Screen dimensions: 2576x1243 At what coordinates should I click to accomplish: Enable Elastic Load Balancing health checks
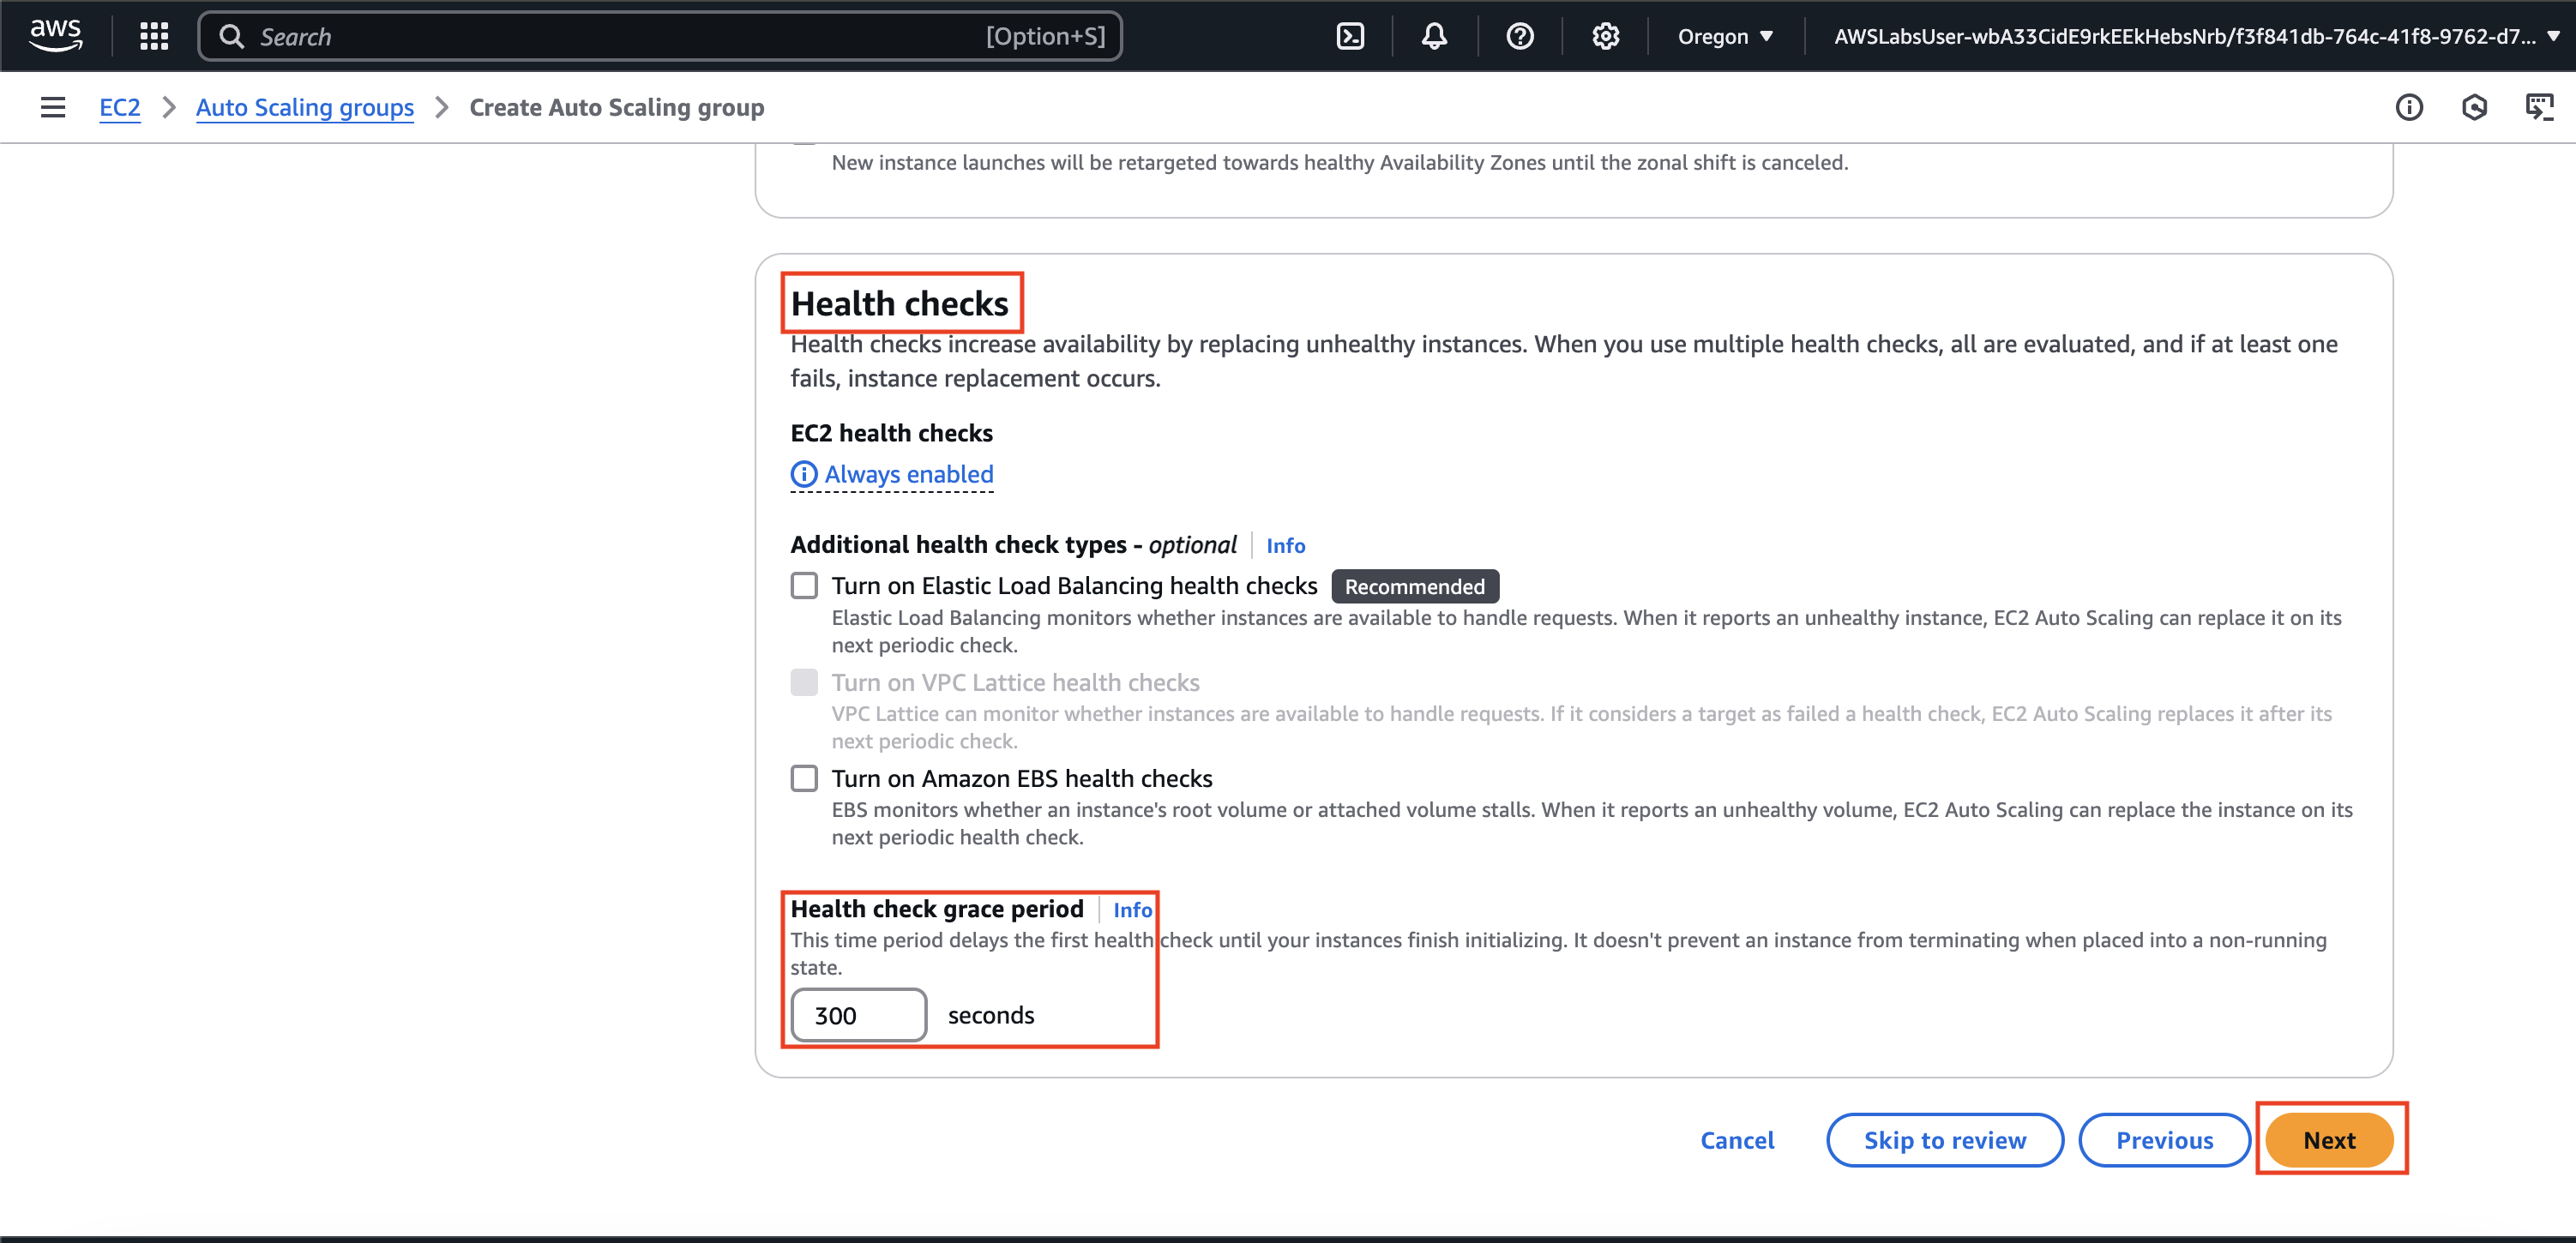pos(804,585)
